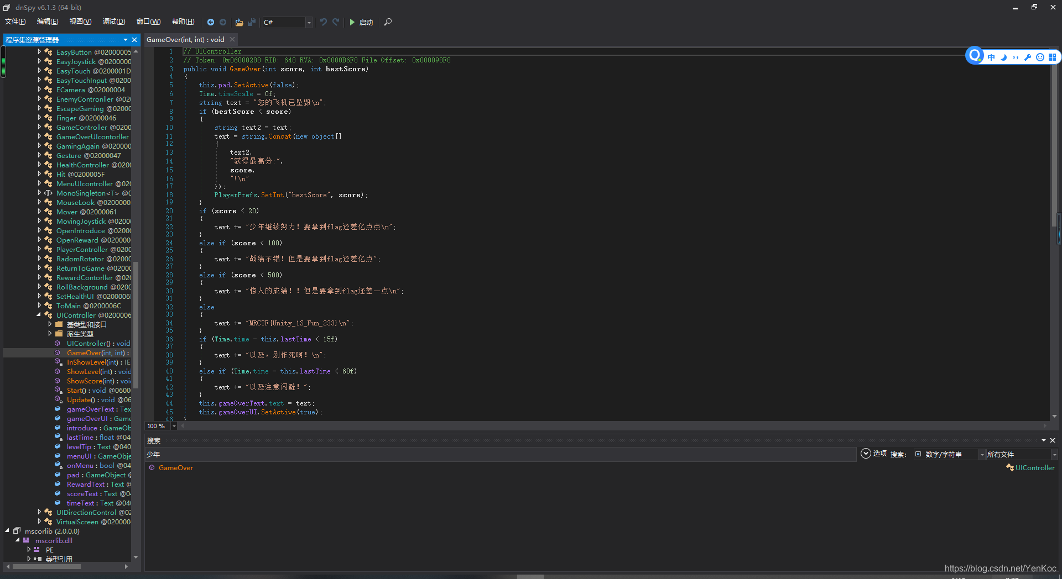Open the 编辑(E) menu
The height and width of the screenshot is (579, 1062).
pyautogui.click(x=48, y=22)
